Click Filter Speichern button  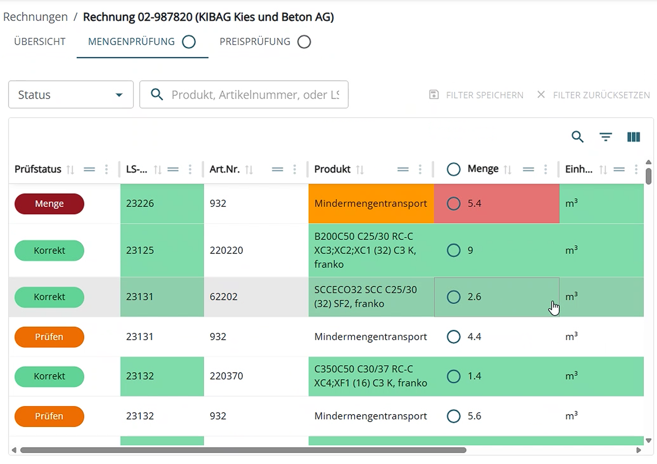point(476,95)
